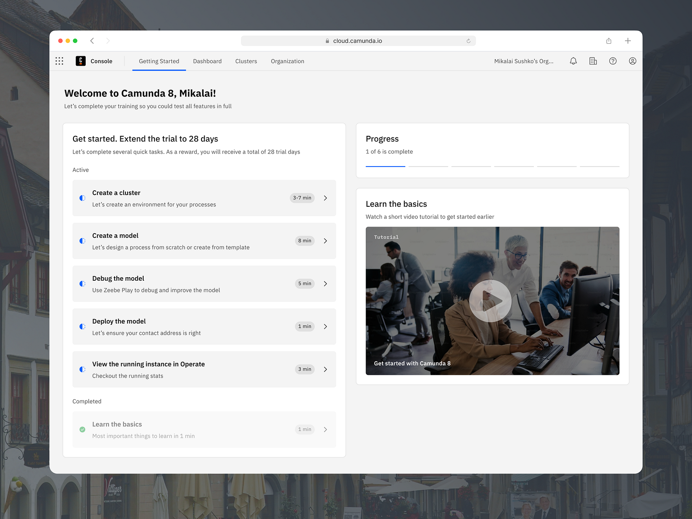Open Mikalai Sushko's Org selector
692x519 pixels.
pyautogui.click(x=524, y=61)
